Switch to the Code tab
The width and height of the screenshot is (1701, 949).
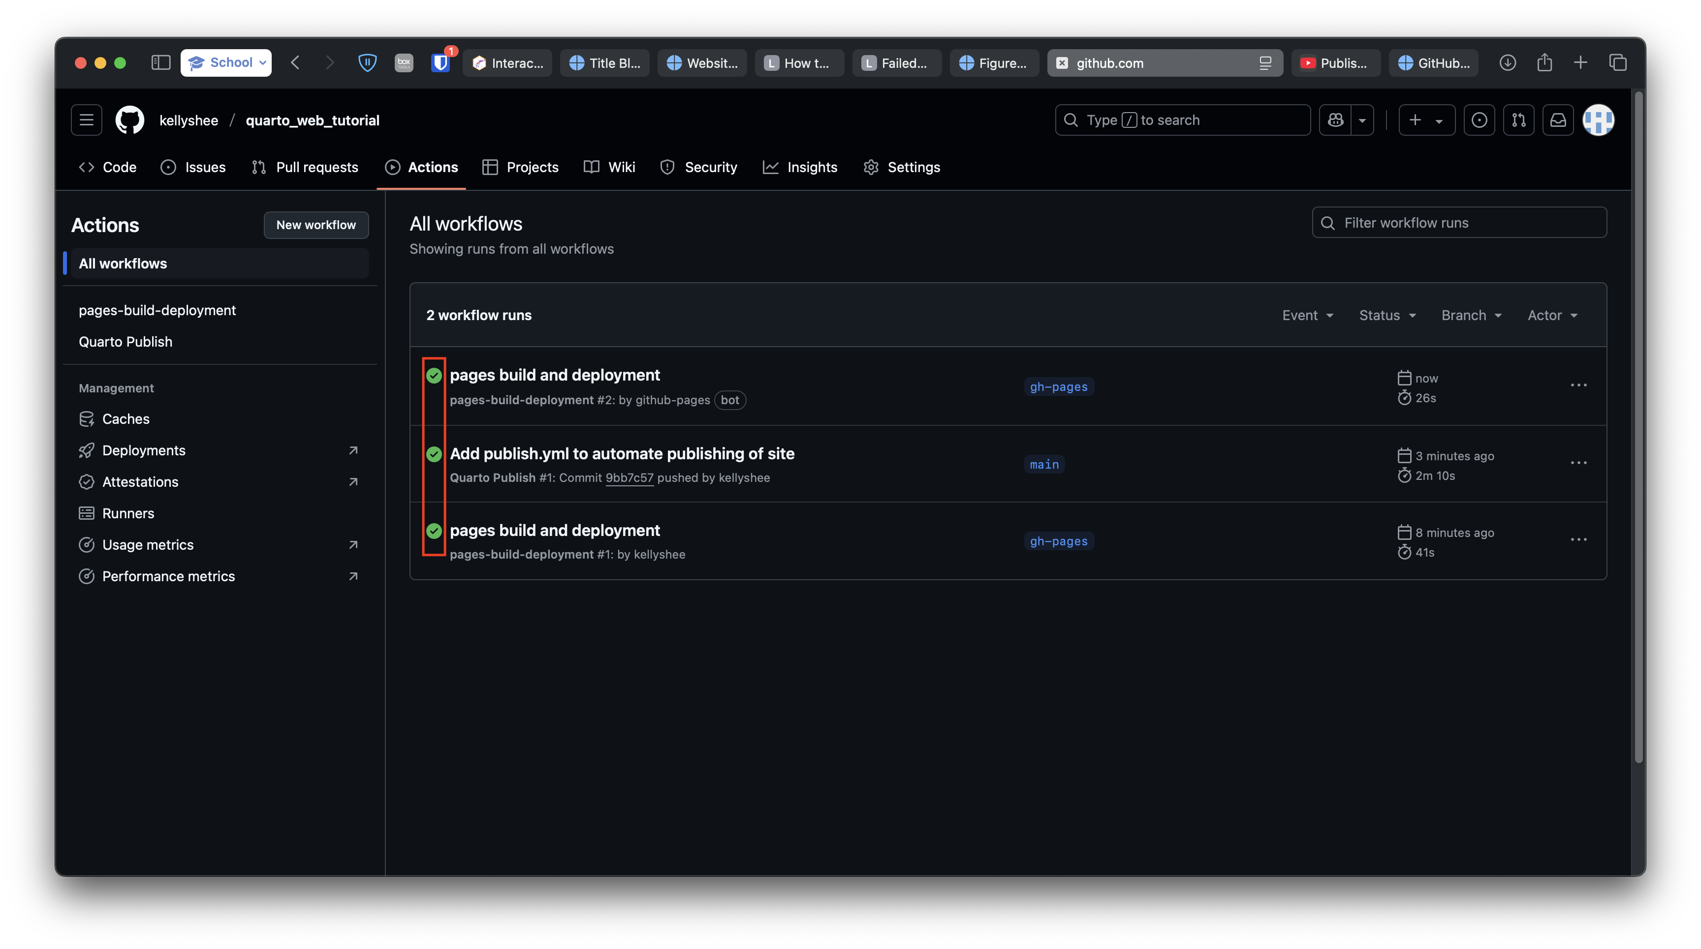[x=108, y=168]
